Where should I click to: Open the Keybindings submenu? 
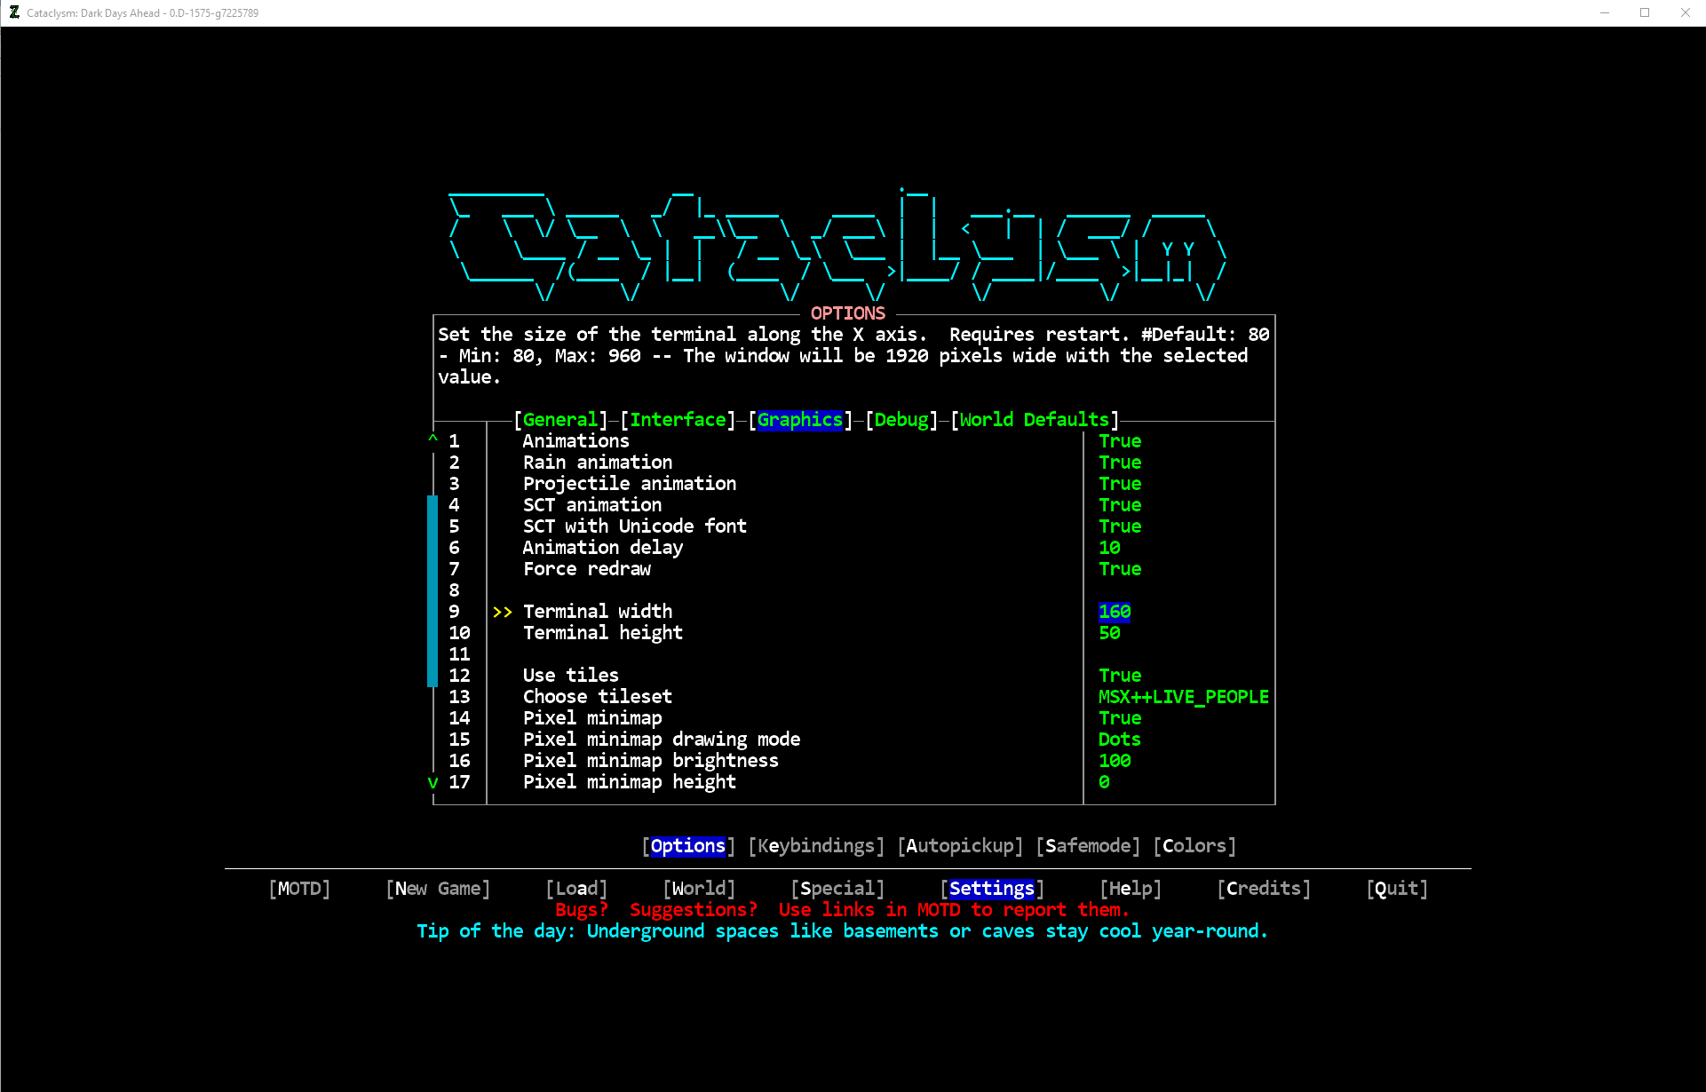click(x=816, y=846)
